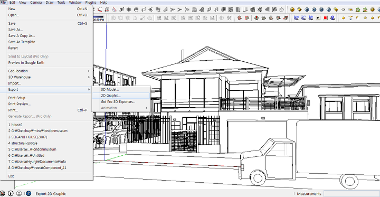Open the Instructor help icon in status bar
Image resolution: width=380 pixels, height=197 pixels.
coord(28,193)
